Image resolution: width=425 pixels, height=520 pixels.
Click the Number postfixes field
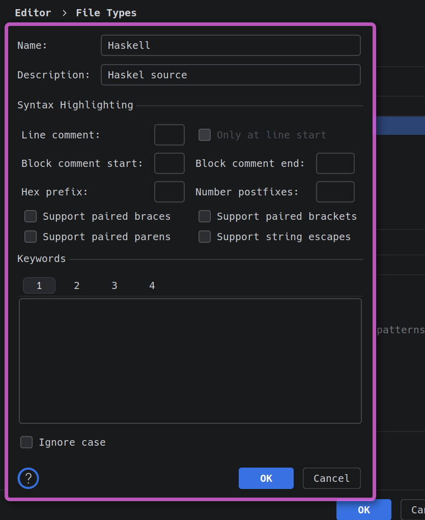(x=335, y=192)
